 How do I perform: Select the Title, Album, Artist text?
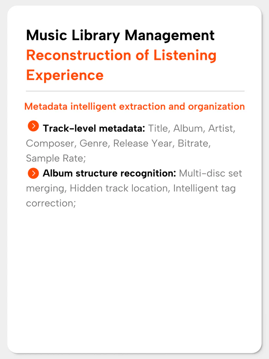coord(192,128)
